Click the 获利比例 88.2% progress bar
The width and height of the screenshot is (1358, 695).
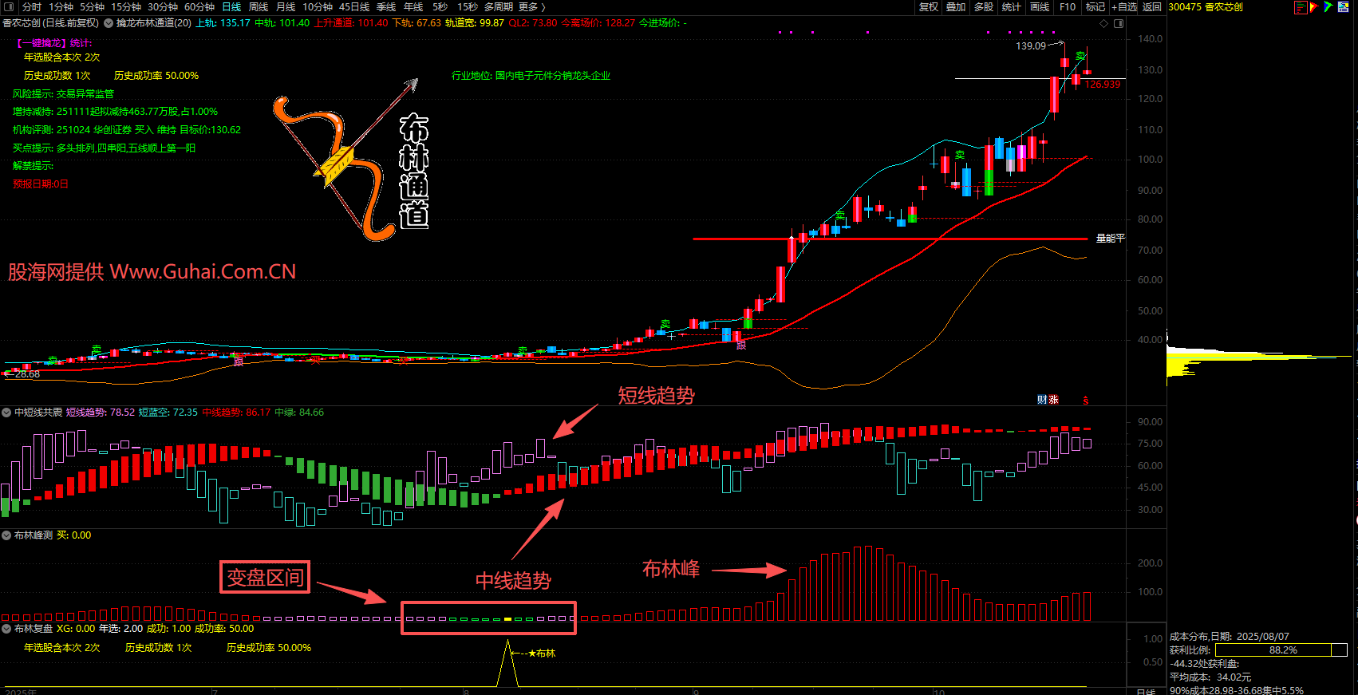1281,650
